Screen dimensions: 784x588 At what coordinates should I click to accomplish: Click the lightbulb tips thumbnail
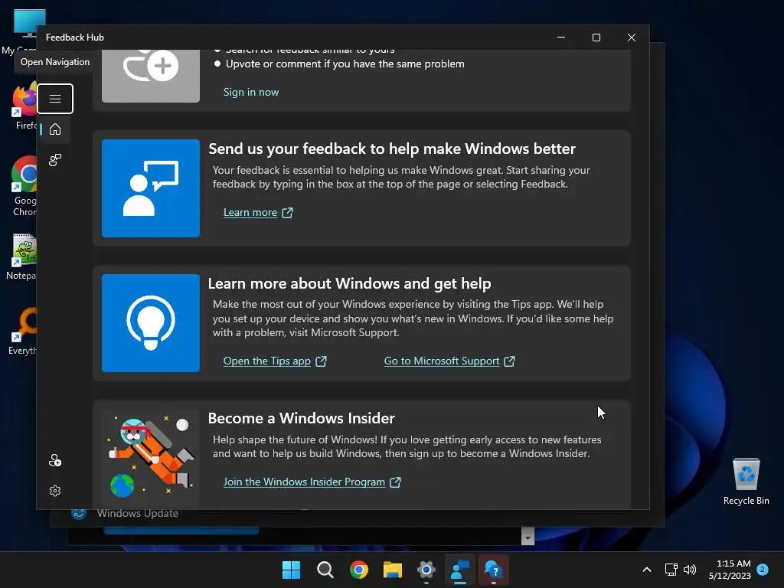(x=151, y=323)
